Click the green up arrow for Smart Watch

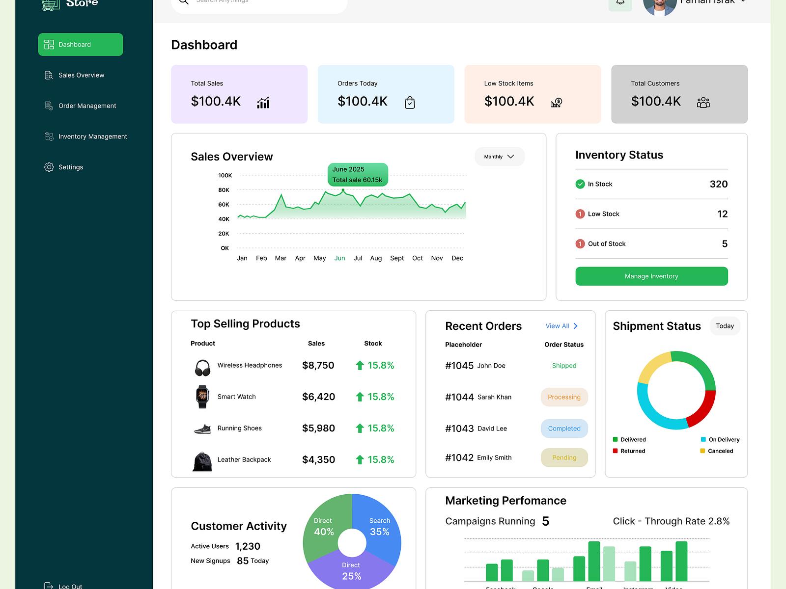pos(360,397)
